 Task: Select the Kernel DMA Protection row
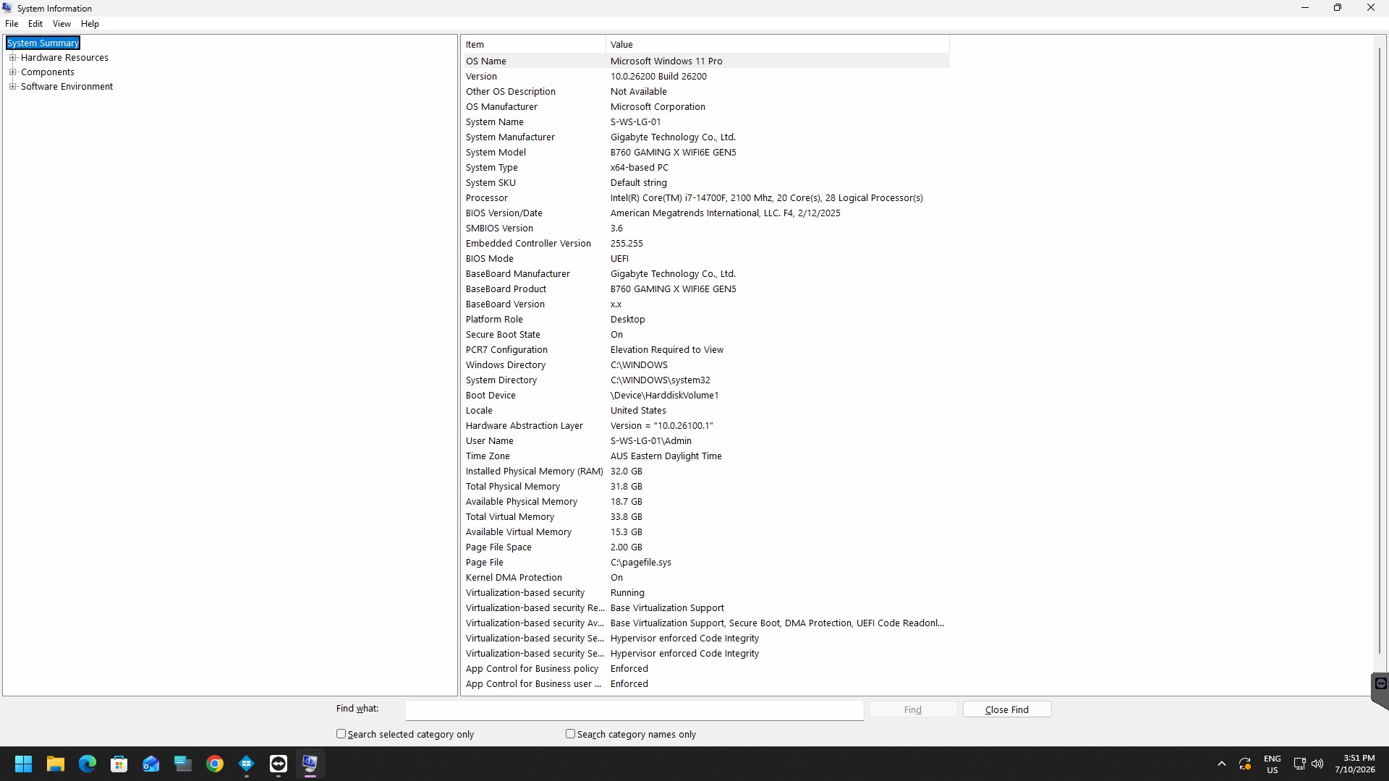706,578
